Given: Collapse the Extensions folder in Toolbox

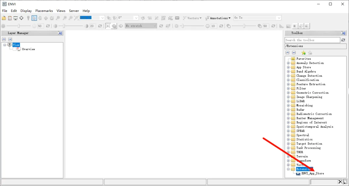Looking at the screenshot, I should point(288,169).
